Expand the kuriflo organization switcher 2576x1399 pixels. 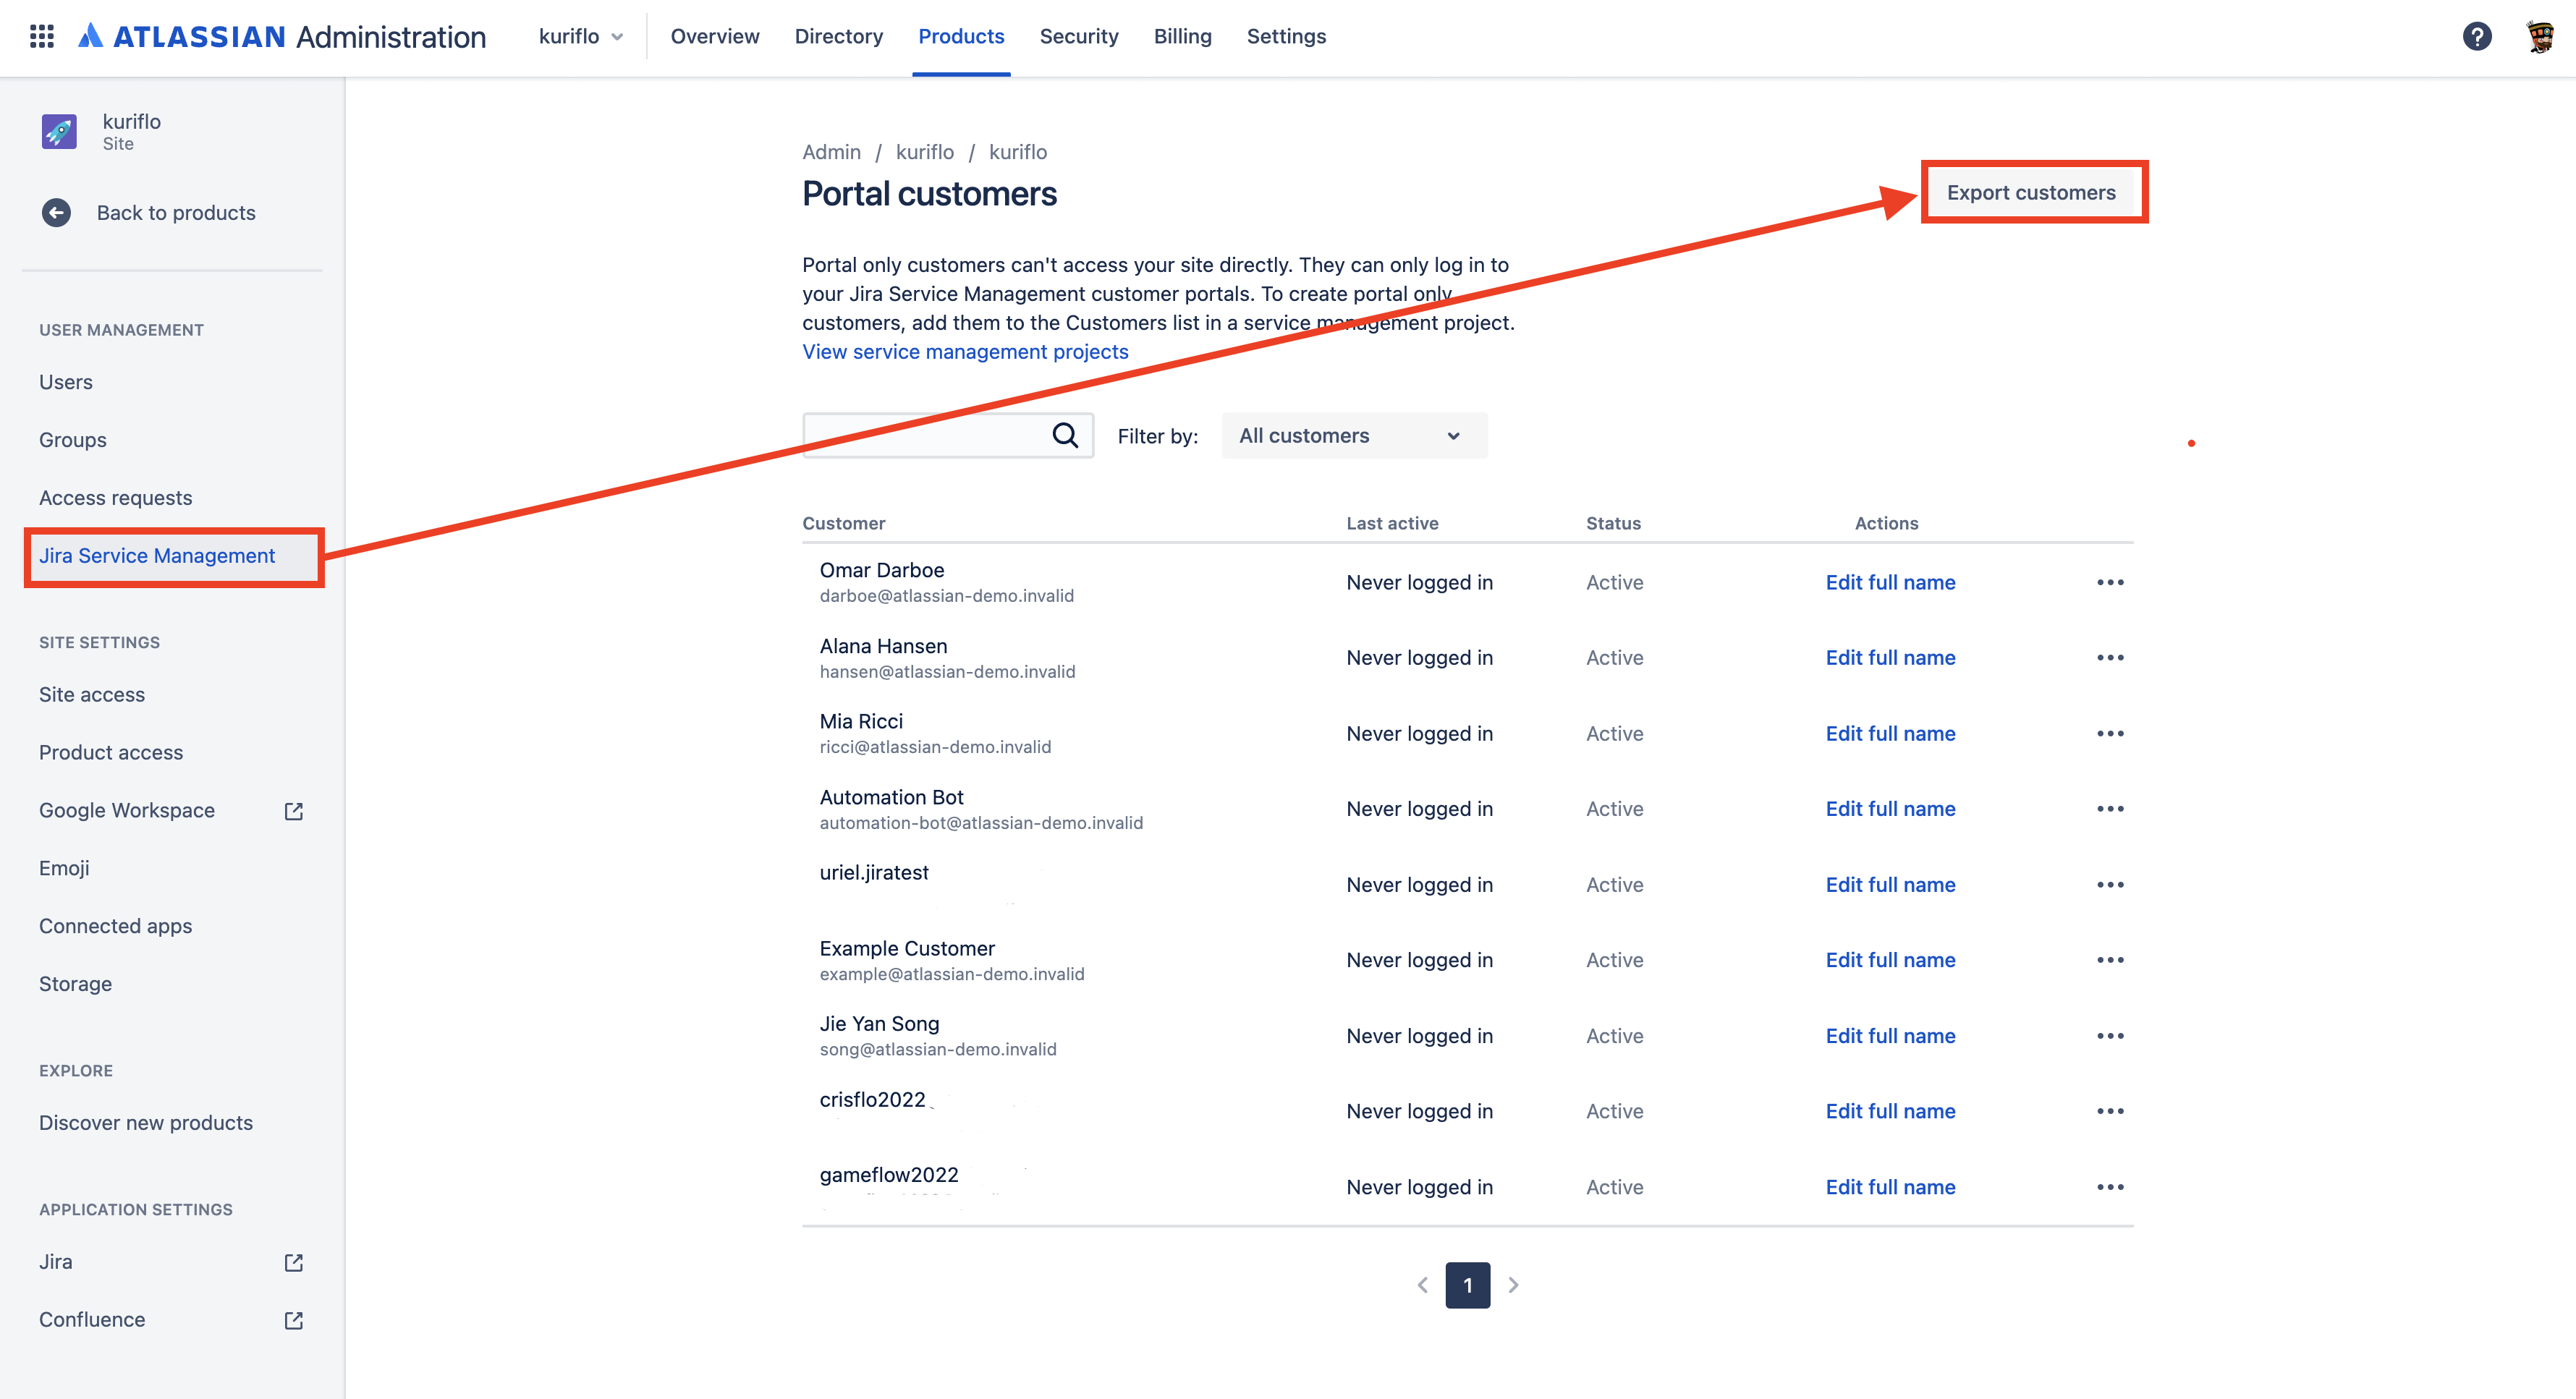pyautogui.click(x=580, y=37)
